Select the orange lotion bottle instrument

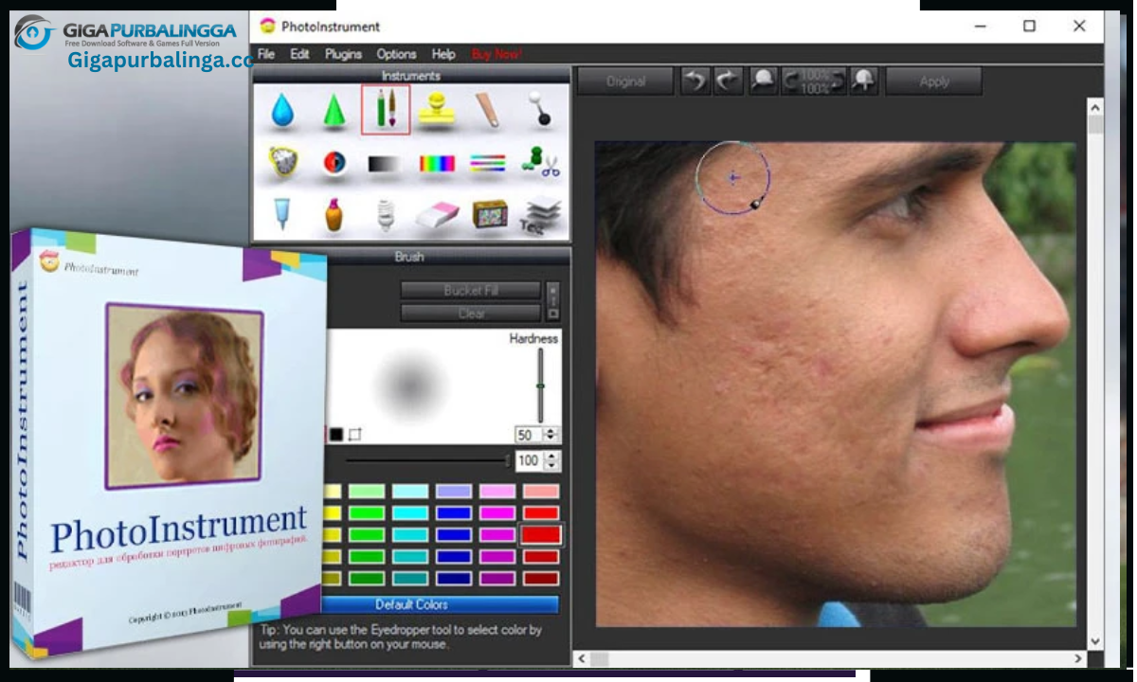click(334, 215)
